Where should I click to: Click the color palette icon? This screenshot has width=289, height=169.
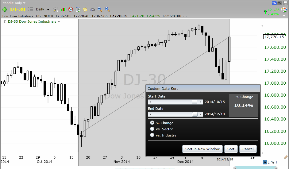click(284, 10)
